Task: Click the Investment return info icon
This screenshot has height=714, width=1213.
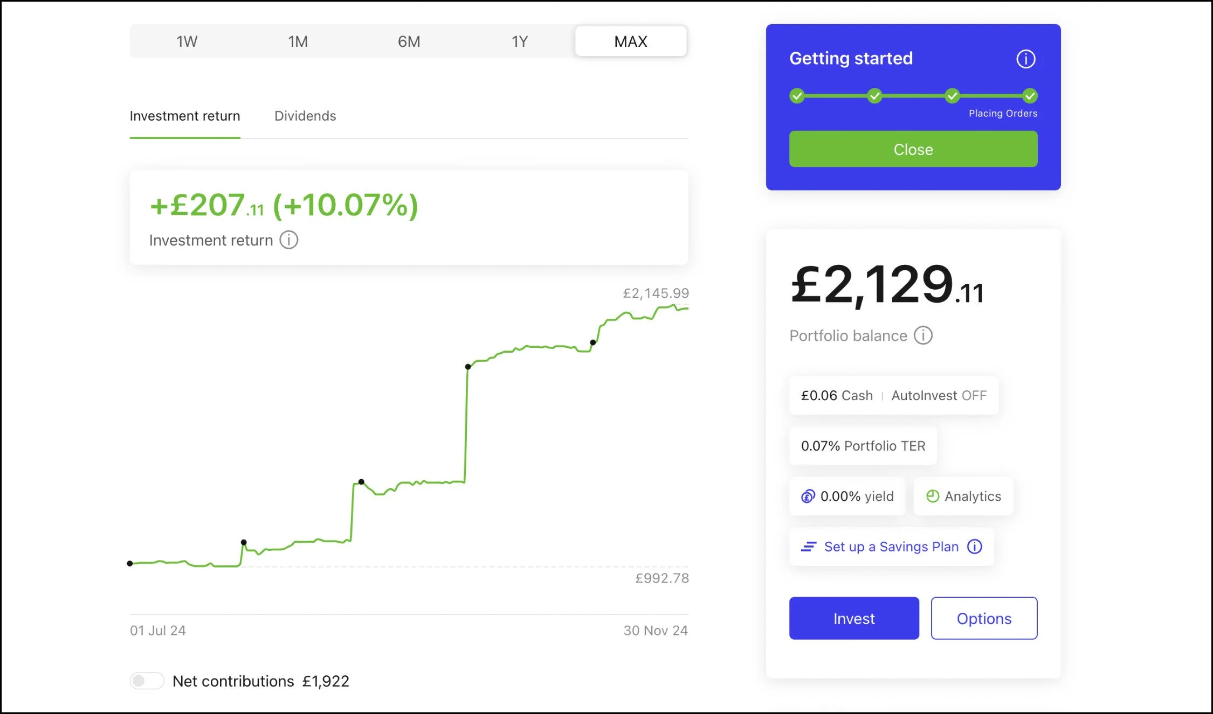Action: pos(289,240)
